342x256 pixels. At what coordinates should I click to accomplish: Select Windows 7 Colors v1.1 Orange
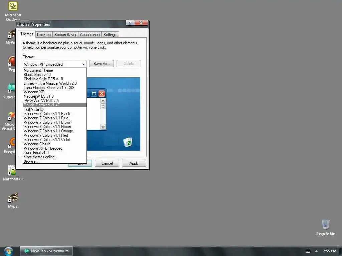[55, 131]
